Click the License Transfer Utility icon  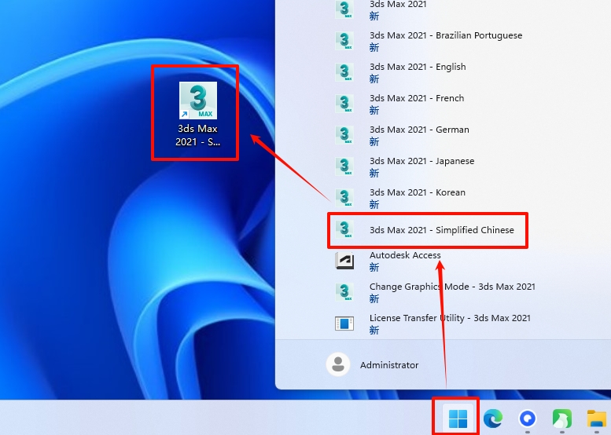[344, 324]
